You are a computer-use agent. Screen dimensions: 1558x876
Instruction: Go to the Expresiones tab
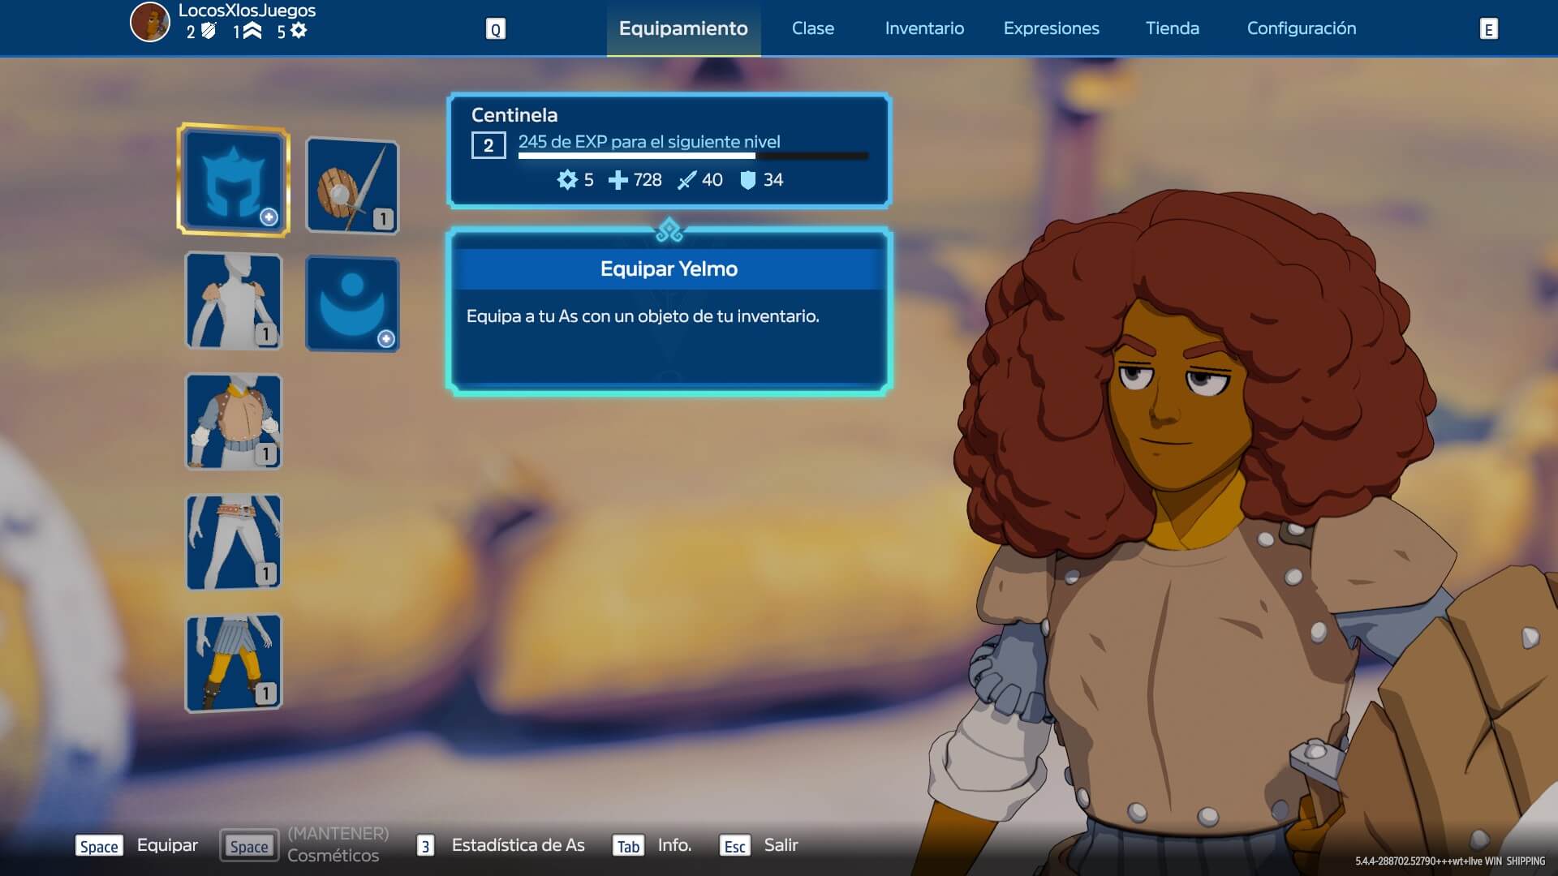tap(1051, 28)
